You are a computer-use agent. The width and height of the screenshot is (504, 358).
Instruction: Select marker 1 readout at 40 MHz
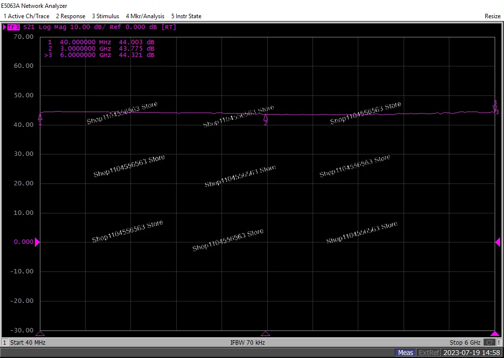[101, 42]
